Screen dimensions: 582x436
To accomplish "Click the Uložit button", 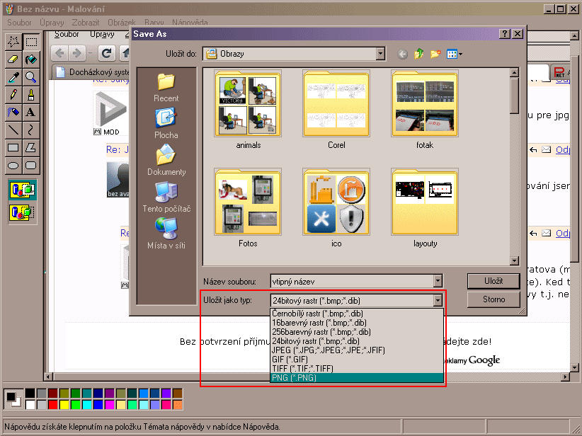I will pyautogui.click(x=493, y=281).
